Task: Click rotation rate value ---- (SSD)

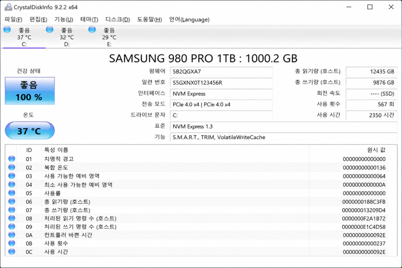Action: 371,93
